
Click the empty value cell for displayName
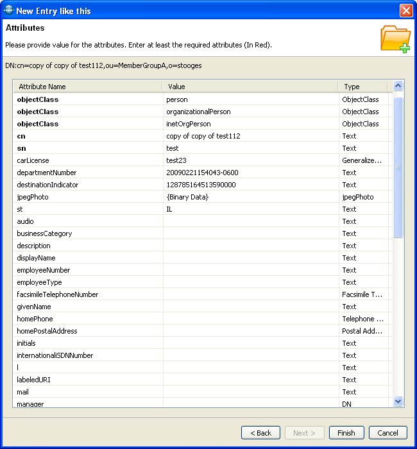pyautogui.click(x=250, y=258)
